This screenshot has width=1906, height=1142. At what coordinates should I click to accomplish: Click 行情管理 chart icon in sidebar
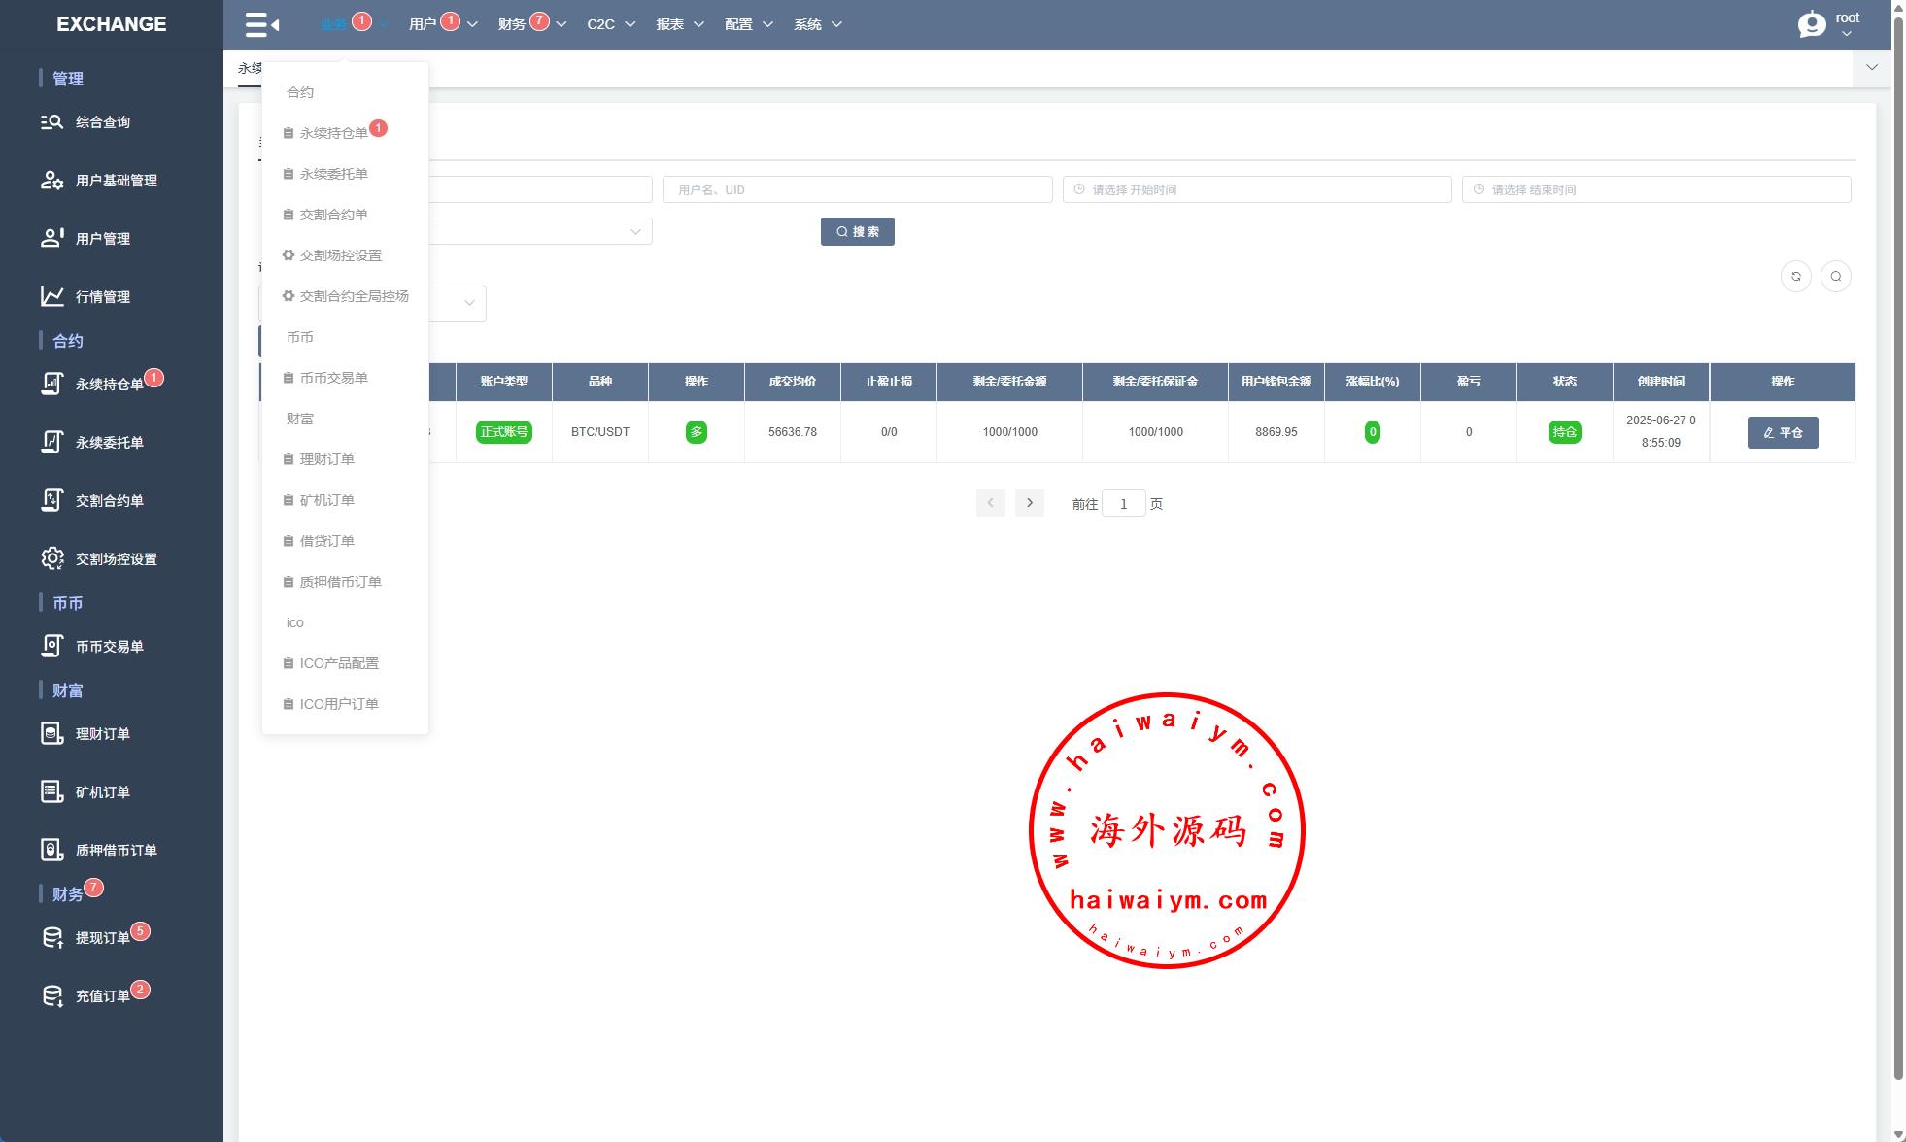click(51, 296)
